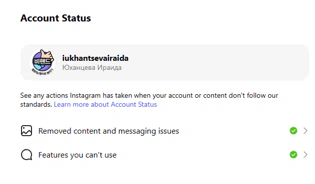Click the curved ring text under avatar logo
The height and width of the screenshot is (184, 315).
[x=42, y=72]
